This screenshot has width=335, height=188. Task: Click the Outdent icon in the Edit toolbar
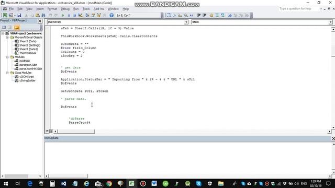tap(205, 15)
